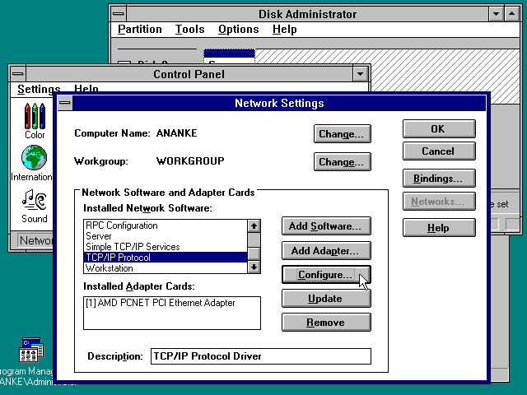Viewport: 527px width, 395px height.
Task: Open the Sound icon in Control Panel
Action: point(35,200)
